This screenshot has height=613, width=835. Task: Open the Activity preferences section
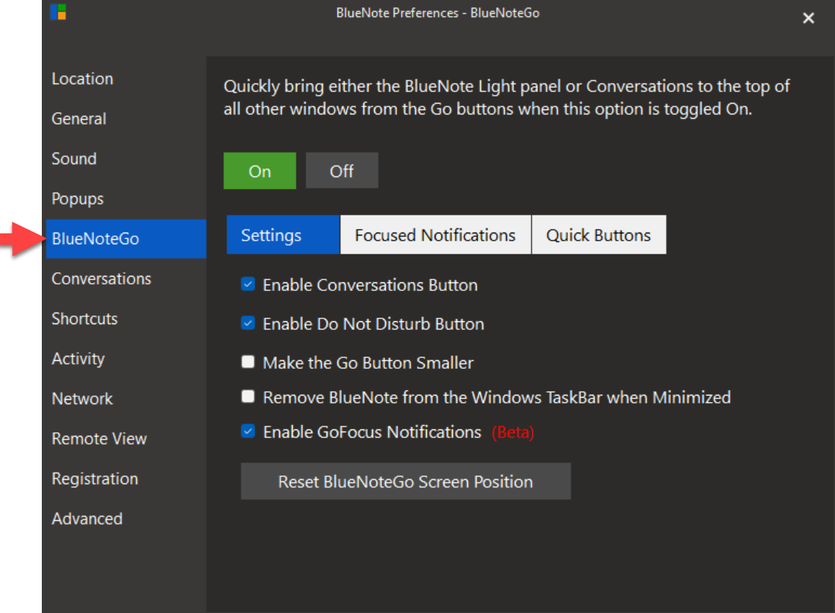(79, 359)
